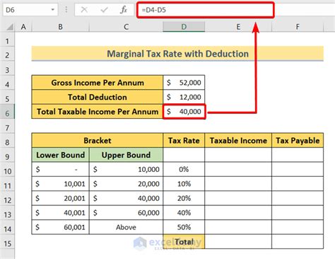Select the $60,000 upper bound cell
This screenshot has height=259, width=335.
pos(126,213)
